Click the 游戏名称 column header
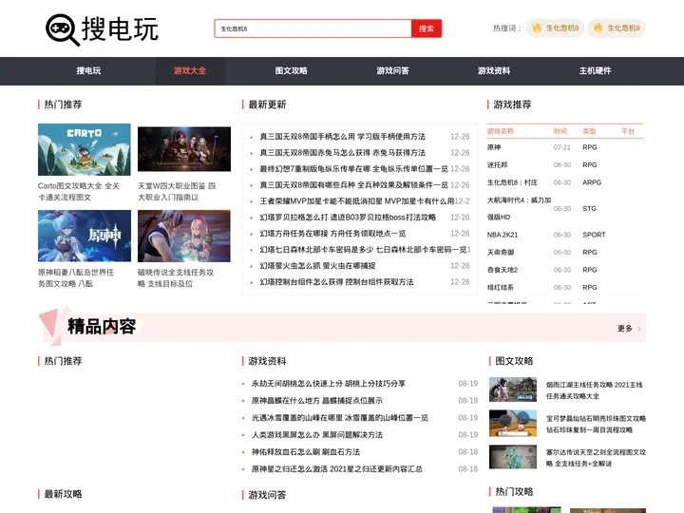The height and width of the screenshot is (513, 684). (x=501, y=131)
